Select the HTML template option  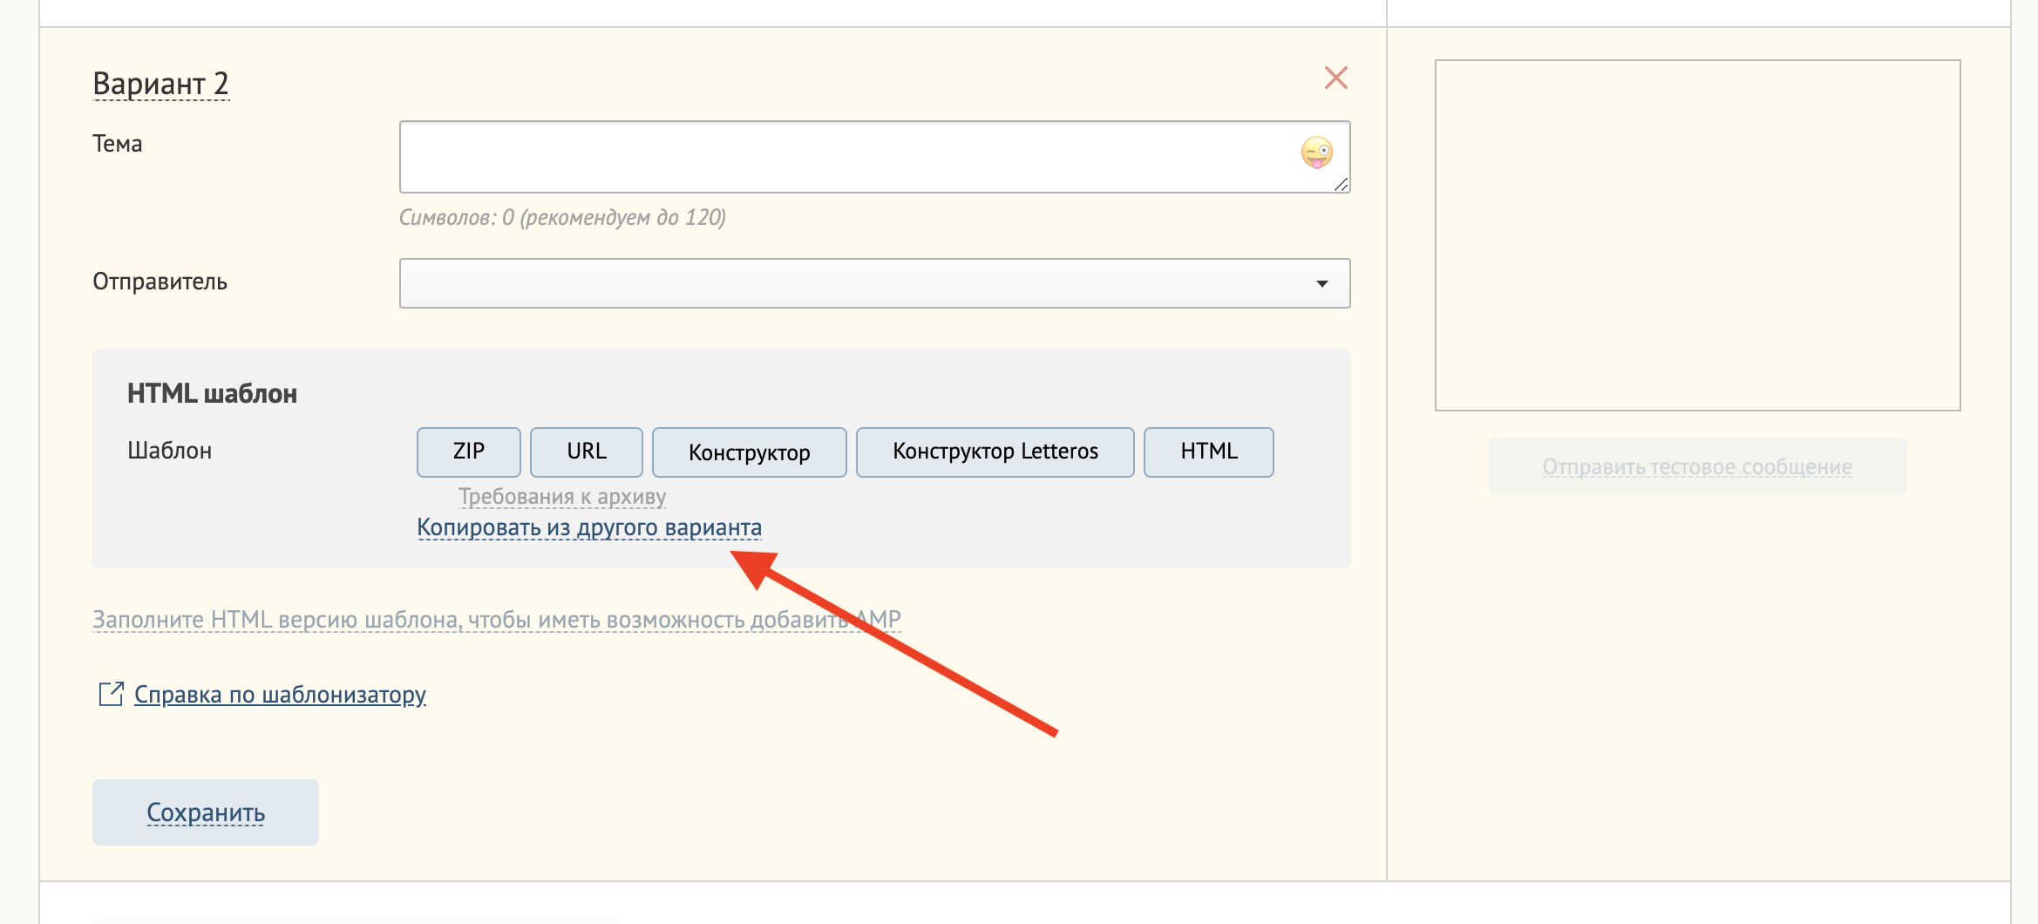point(1209,452)
